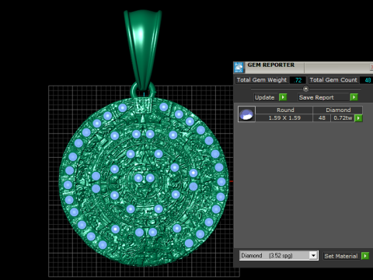Click the 48 quantity cell
The width and height of the screenshot is (373, 280).
point(322,118)
